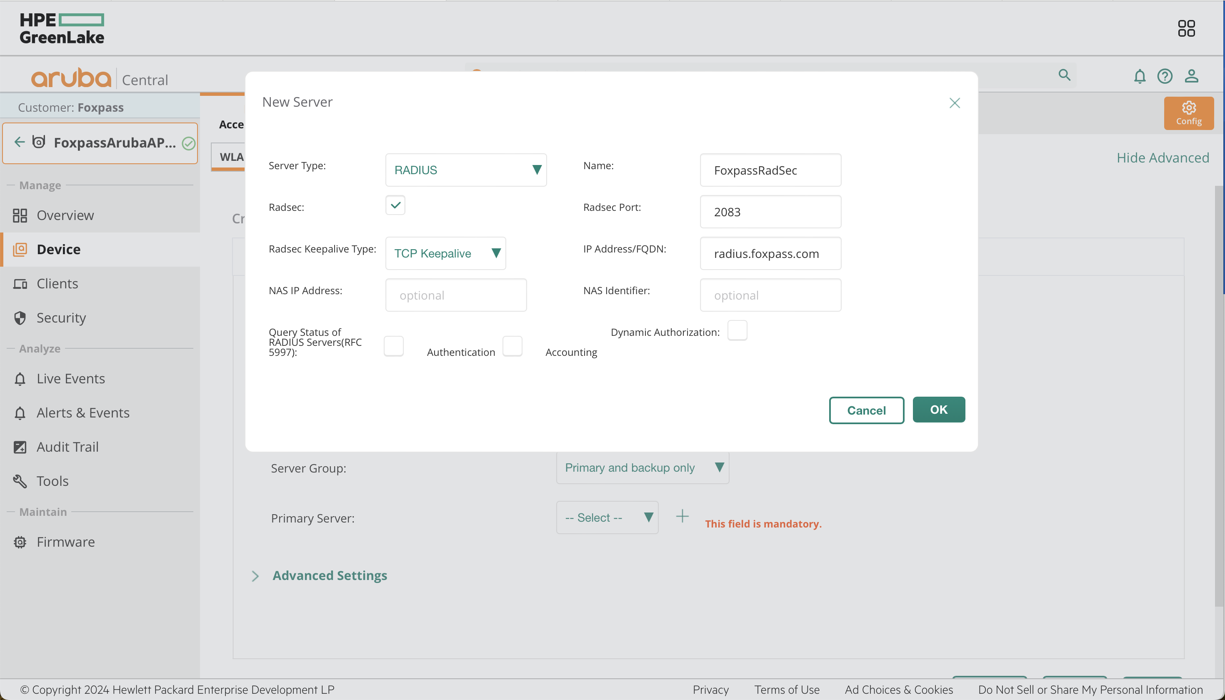The width and height of the screenshot is (1225, 700).
Task: Open the Primary Server Select dropdown
Action: [607, 518]
